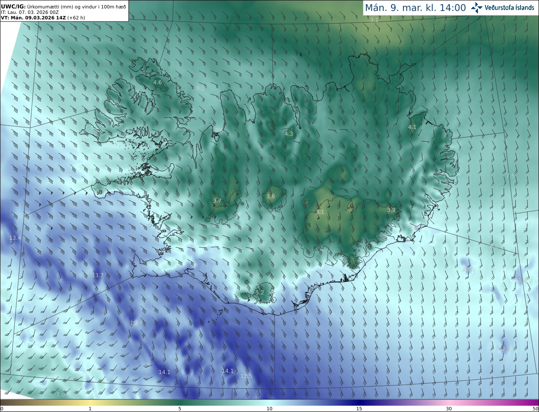The width and height of the screenshot is (539, 412).
Task: Click the 5 tick on the color scale
Action: pos(180,409)
